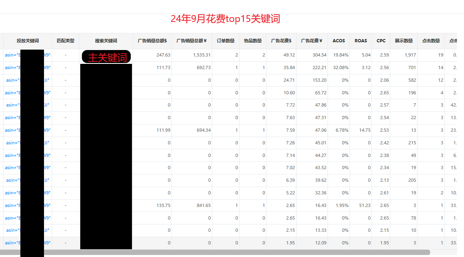Viewport: 464px width, 257px height.
Task: Click the CPC value 2.38
Action: click(x=385, y=155)
